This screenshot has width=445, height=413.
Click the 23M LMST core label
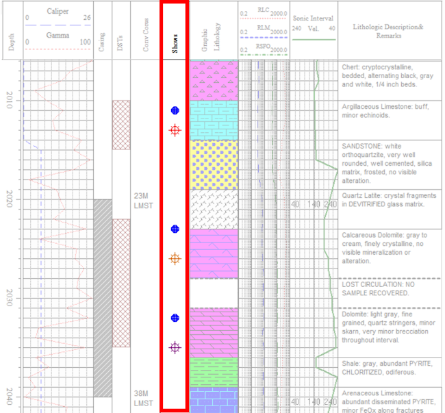(x=144, y=200)
